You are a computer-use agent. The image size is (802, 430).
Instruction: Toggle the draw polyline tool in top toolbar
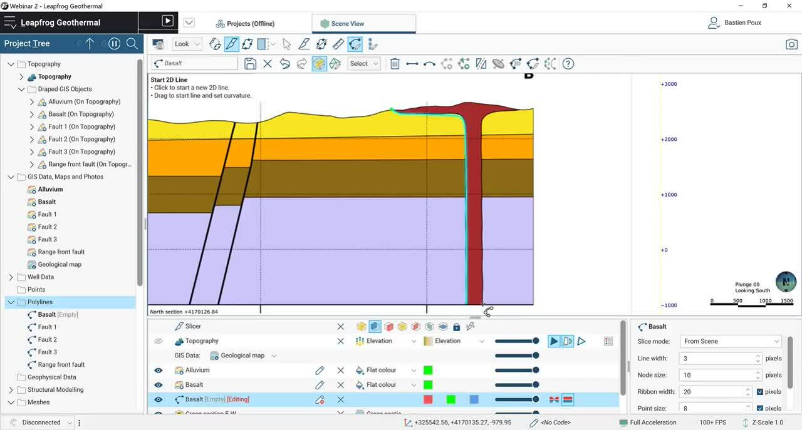pos(355,44)
